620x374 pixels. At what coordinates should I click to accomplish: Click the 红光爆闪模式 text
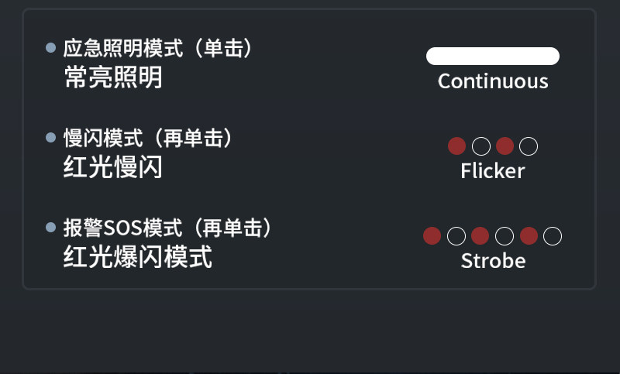[138, 256]
